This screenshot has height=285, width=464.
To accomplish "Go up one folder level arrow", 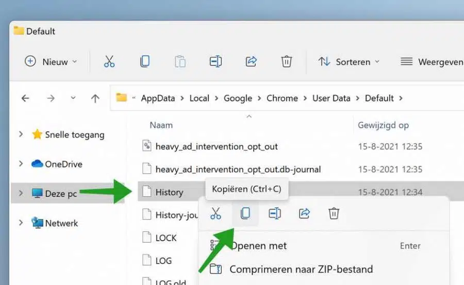I will pos(95,98).
